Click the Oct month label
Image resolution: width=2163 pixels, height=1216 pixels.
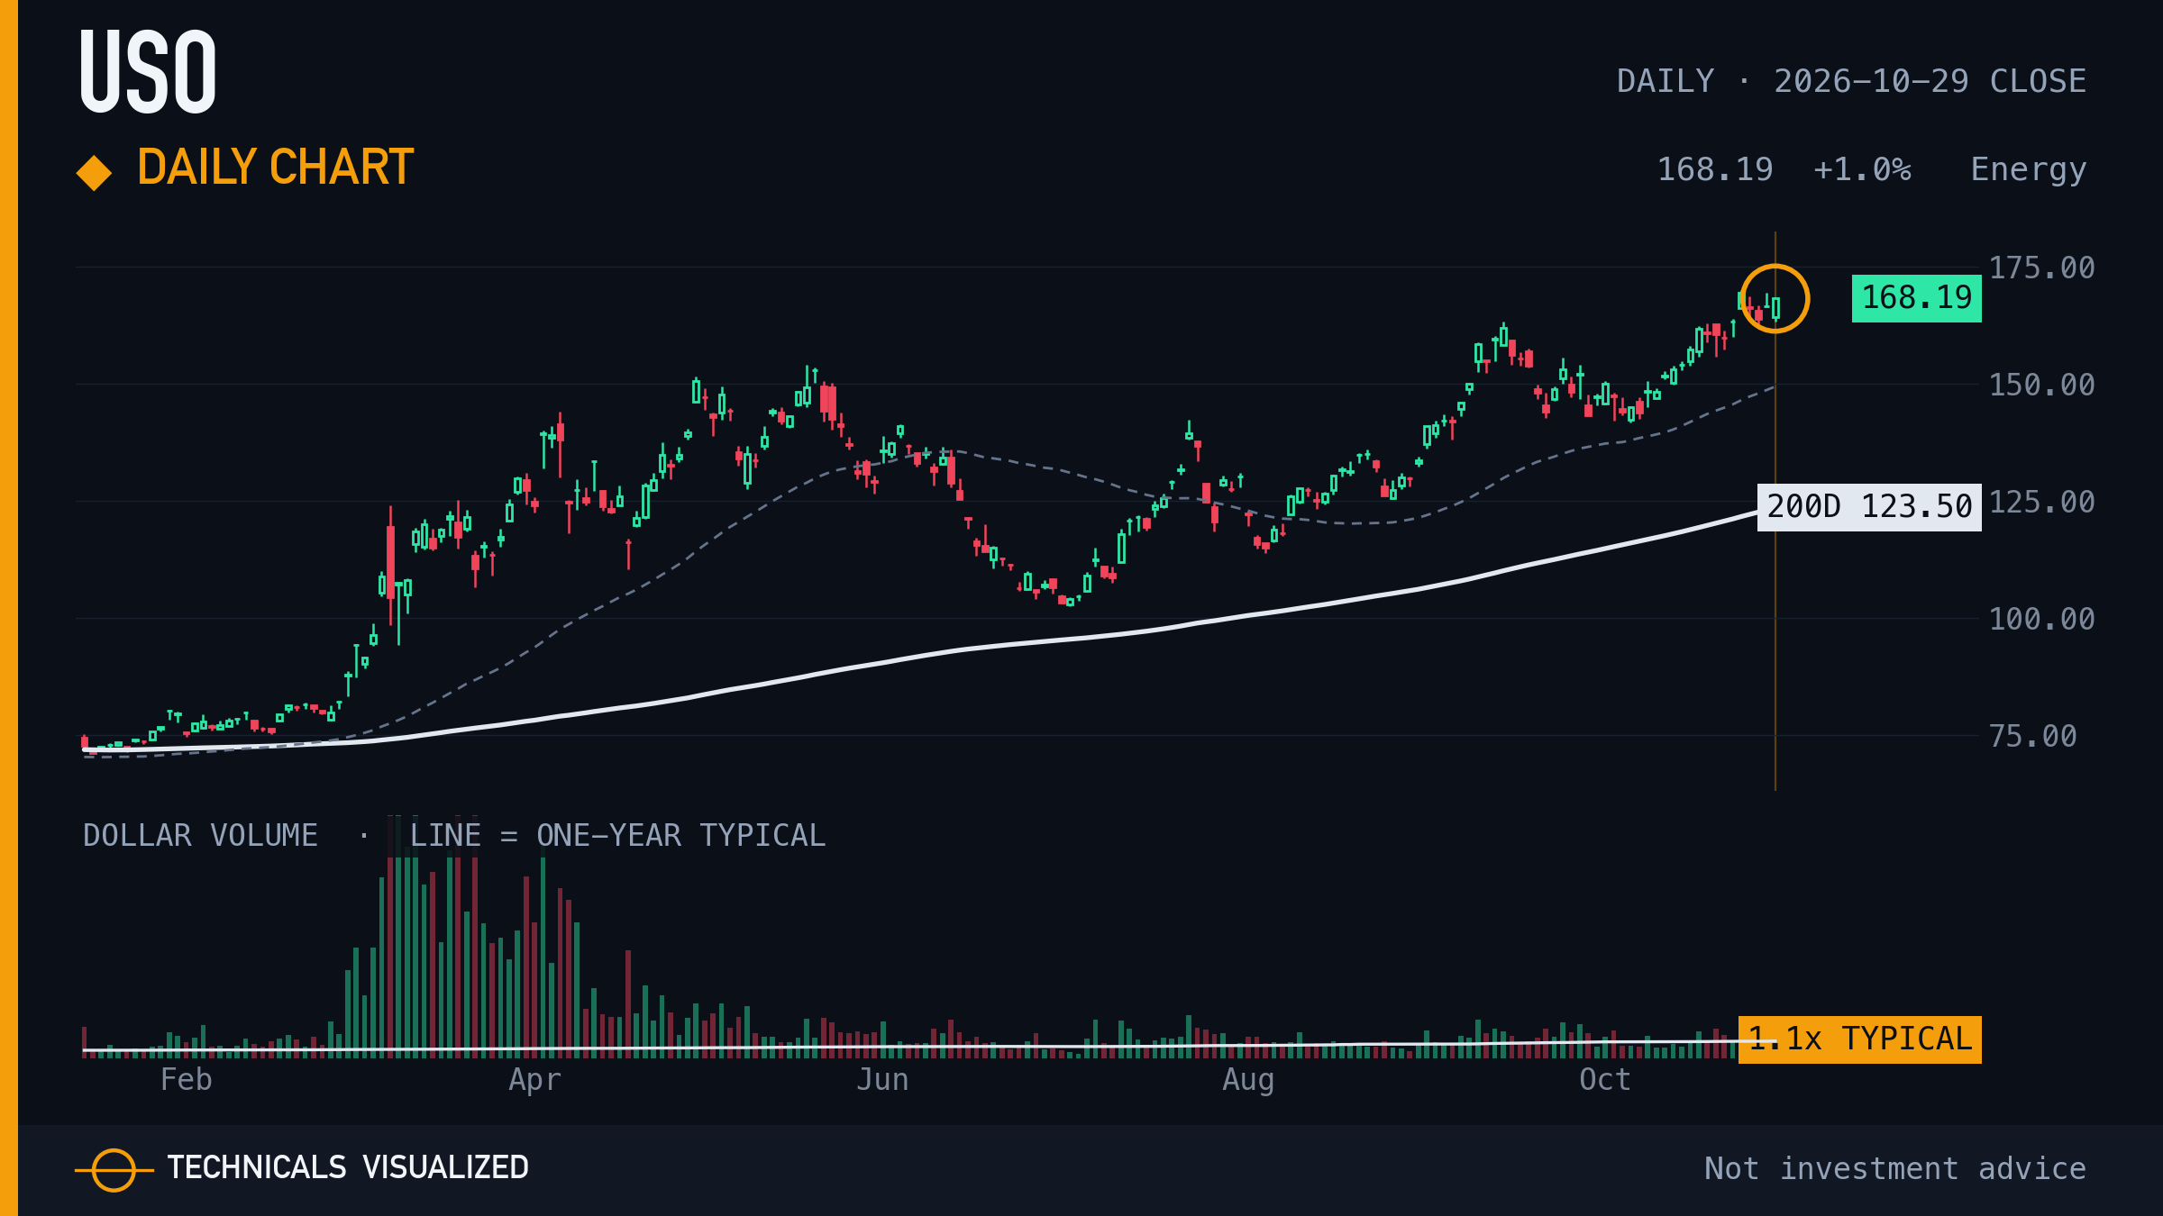point(1605,1080)
